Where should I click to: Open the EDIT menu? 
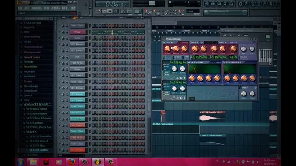(x=26, y=8)
